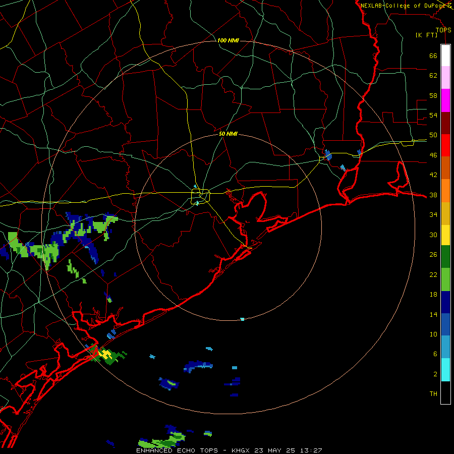Pick the bright orange legend swatch

(x=445, y=191)
